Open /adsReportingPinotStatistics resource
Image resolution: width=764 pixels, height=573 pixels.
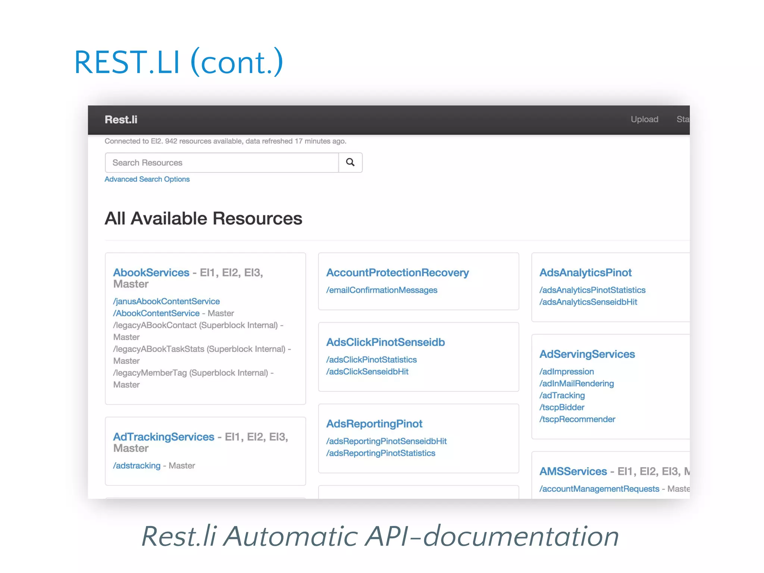(381, 453)
